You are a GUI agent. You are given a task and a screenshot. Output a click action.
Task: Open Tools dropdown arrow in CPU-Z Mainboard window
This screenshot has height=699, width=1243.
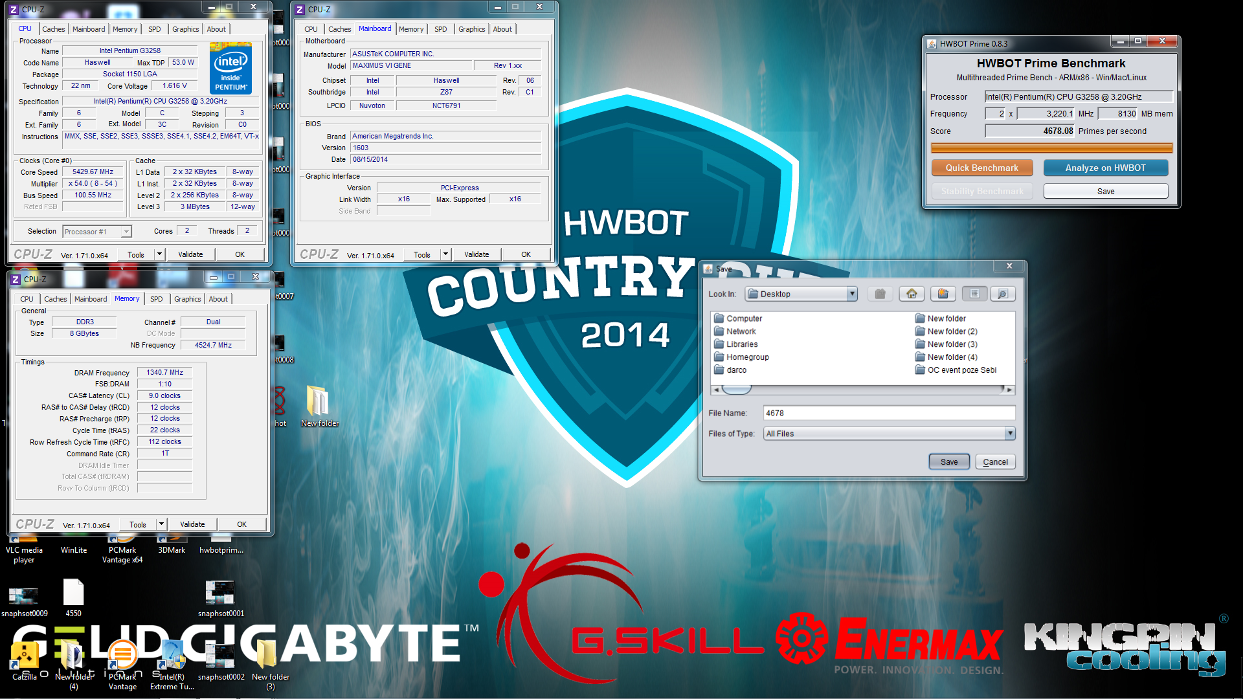click(x=445, y=254)
